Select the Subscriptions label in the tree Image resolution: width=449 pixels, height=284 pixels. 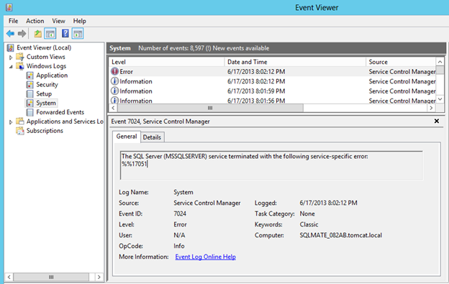click(x=45, y=131)
